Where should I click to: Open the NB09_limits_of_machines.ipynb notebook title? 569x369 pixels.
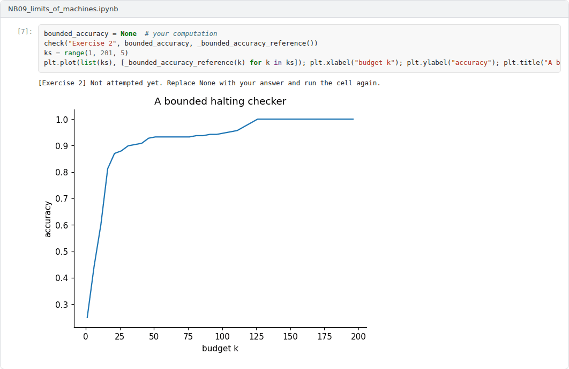pos(63,9)
